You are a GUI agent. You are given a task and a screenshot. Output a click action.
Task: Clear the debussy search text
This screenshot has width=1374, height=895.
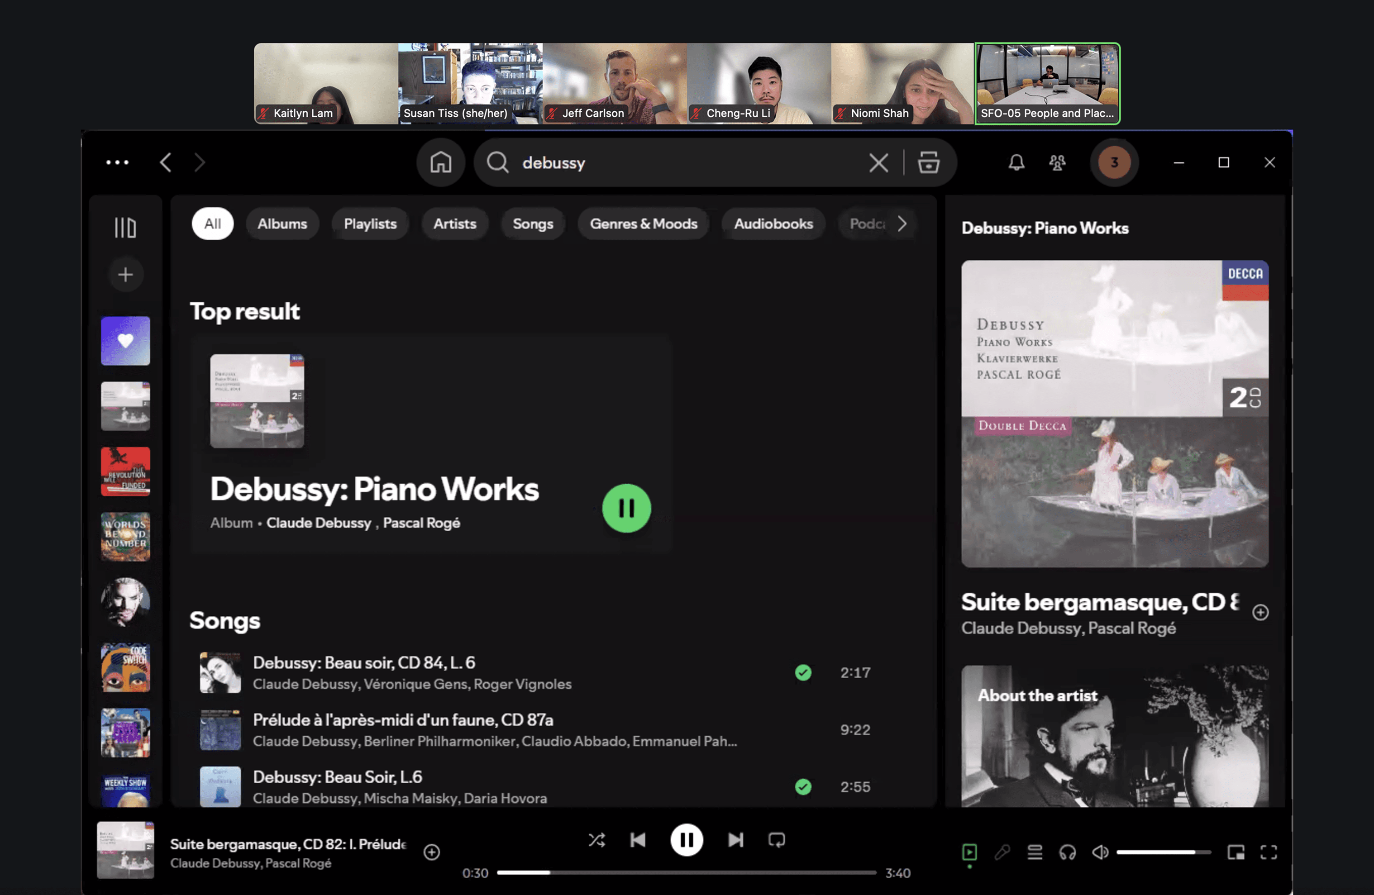[879, 162]
